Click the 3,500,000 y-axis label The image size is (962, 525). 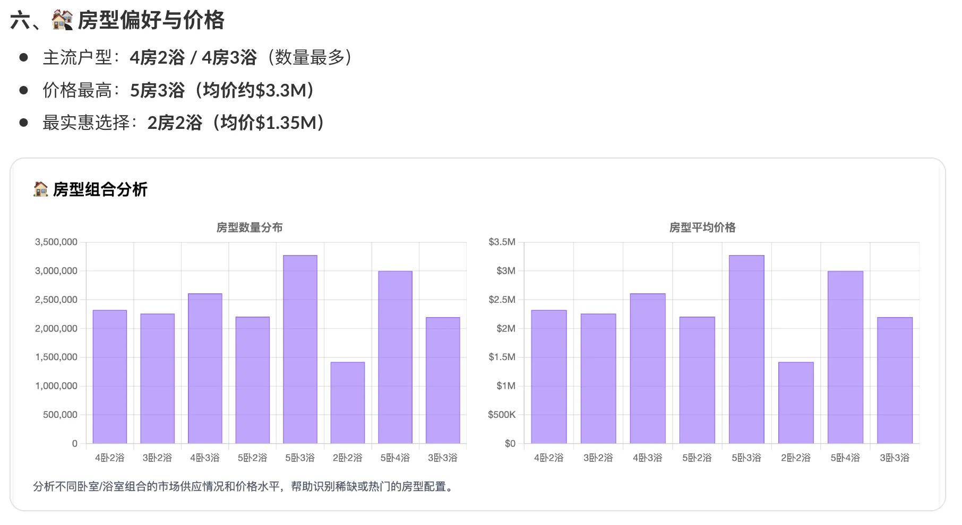pos(56,242)
